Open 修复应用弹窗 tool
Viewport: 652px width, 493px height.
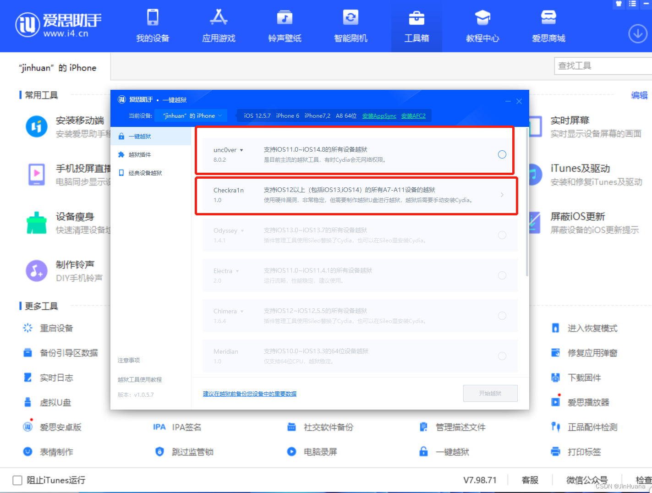[x=584, y=353]
